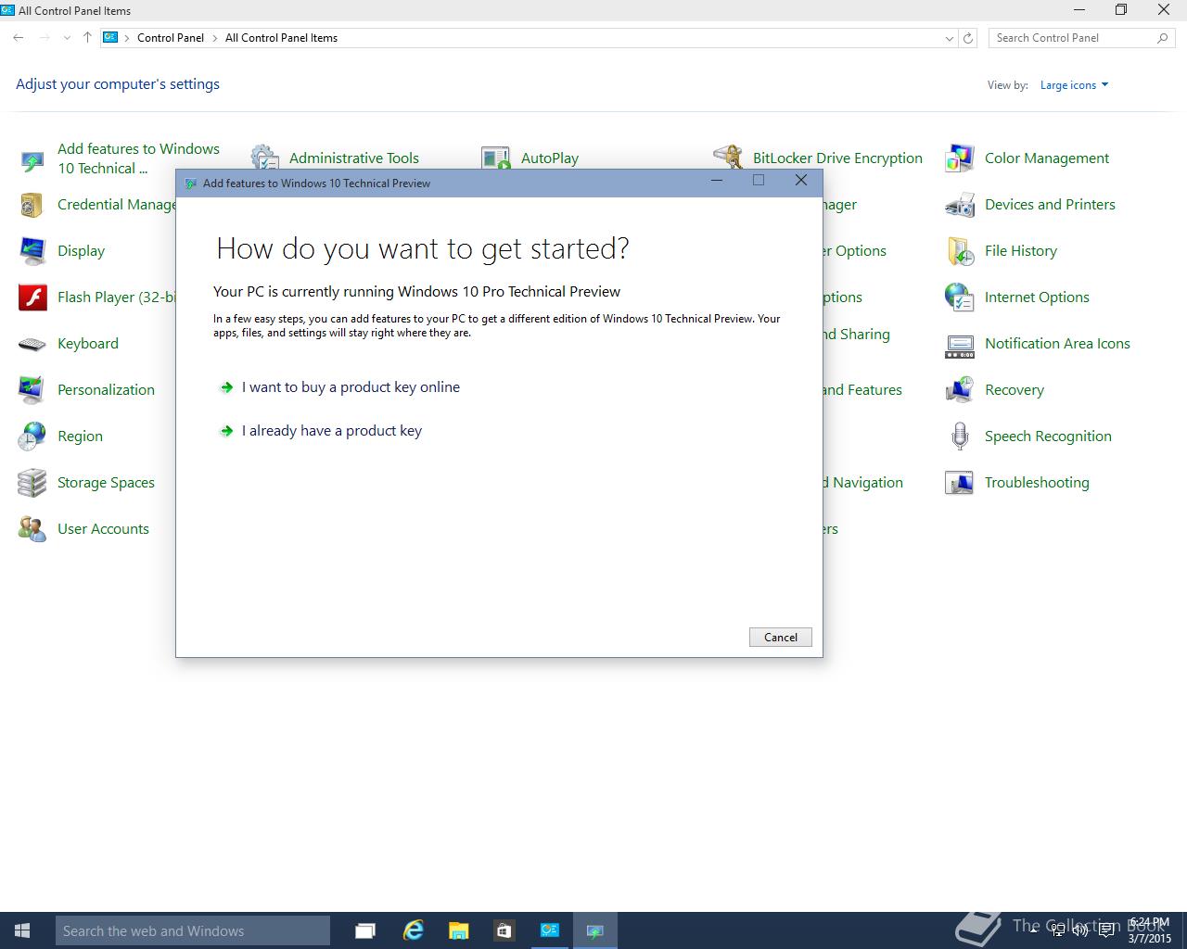Open the AutoPlay link

[x=550, y=158]
